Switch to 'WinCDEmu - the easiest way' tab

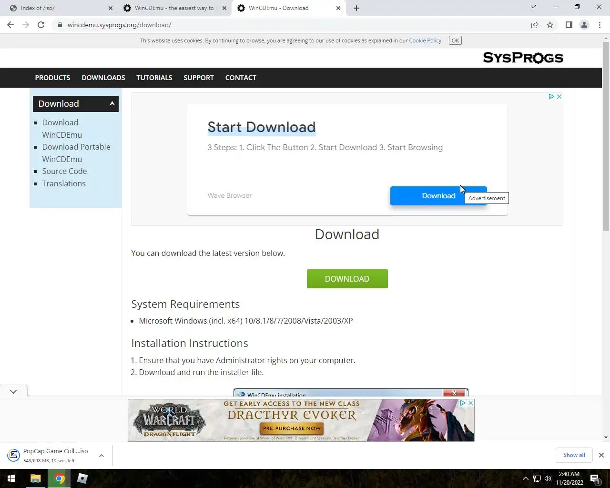point(175,8)
